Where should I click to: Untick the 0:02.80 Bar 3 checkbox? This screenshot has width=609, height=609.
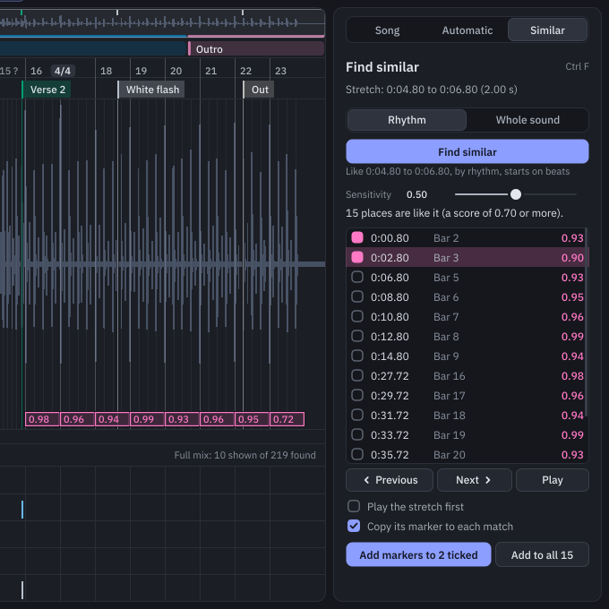point(357,257)
